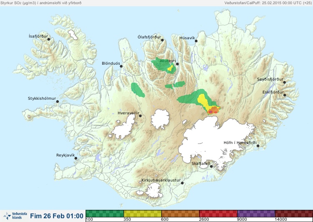Click the Blönduós location dot
The height and width of the screenshot is (222, 313).
(121, 66)
